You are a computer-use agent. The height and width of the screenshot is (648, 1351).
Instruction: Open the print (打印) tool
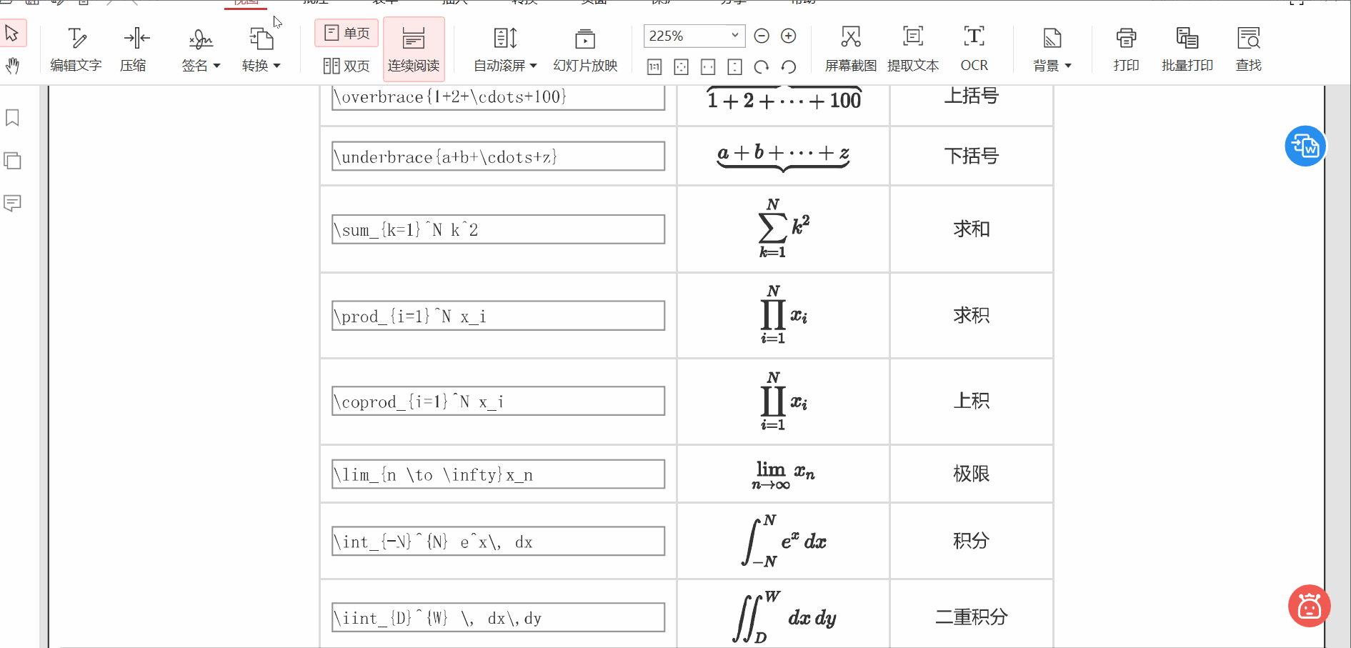1126,46
